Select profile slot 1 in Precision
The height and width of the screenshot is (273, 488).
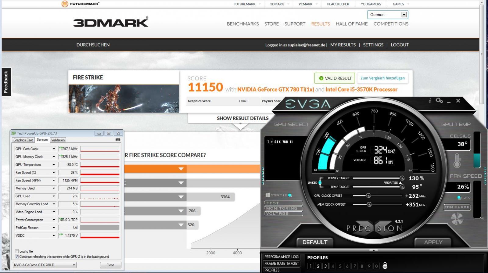tap(310, 266)
